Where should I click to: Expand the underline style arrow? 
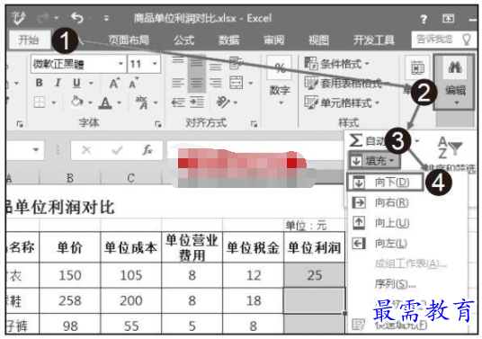[91, 83]
